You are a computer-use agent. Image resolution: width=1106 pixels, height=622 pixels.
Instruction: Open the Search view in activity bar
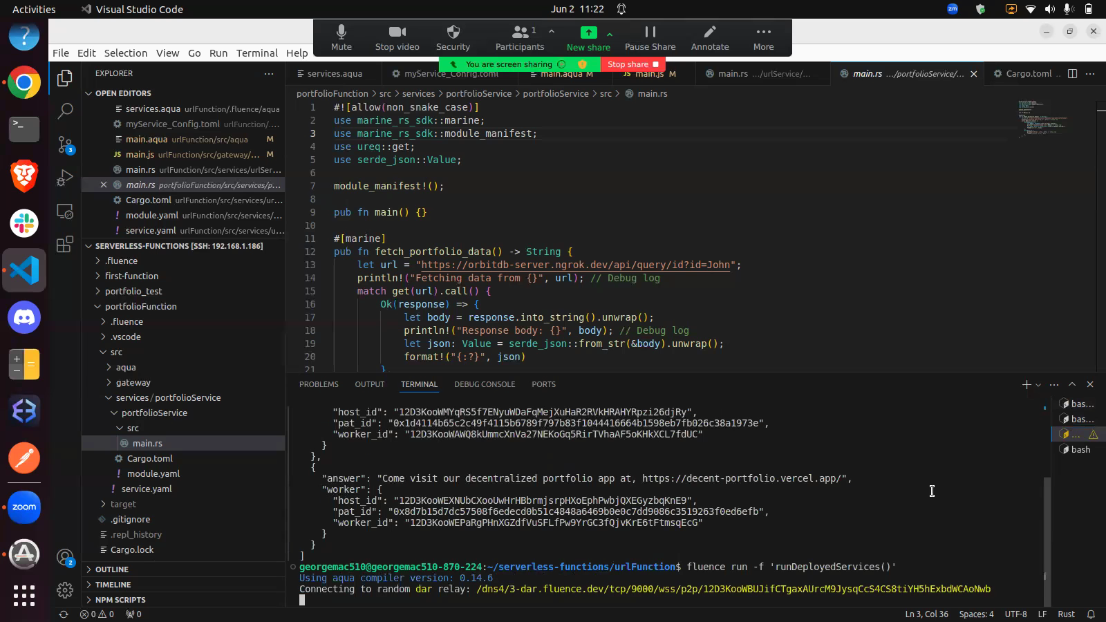pos(65,111)
